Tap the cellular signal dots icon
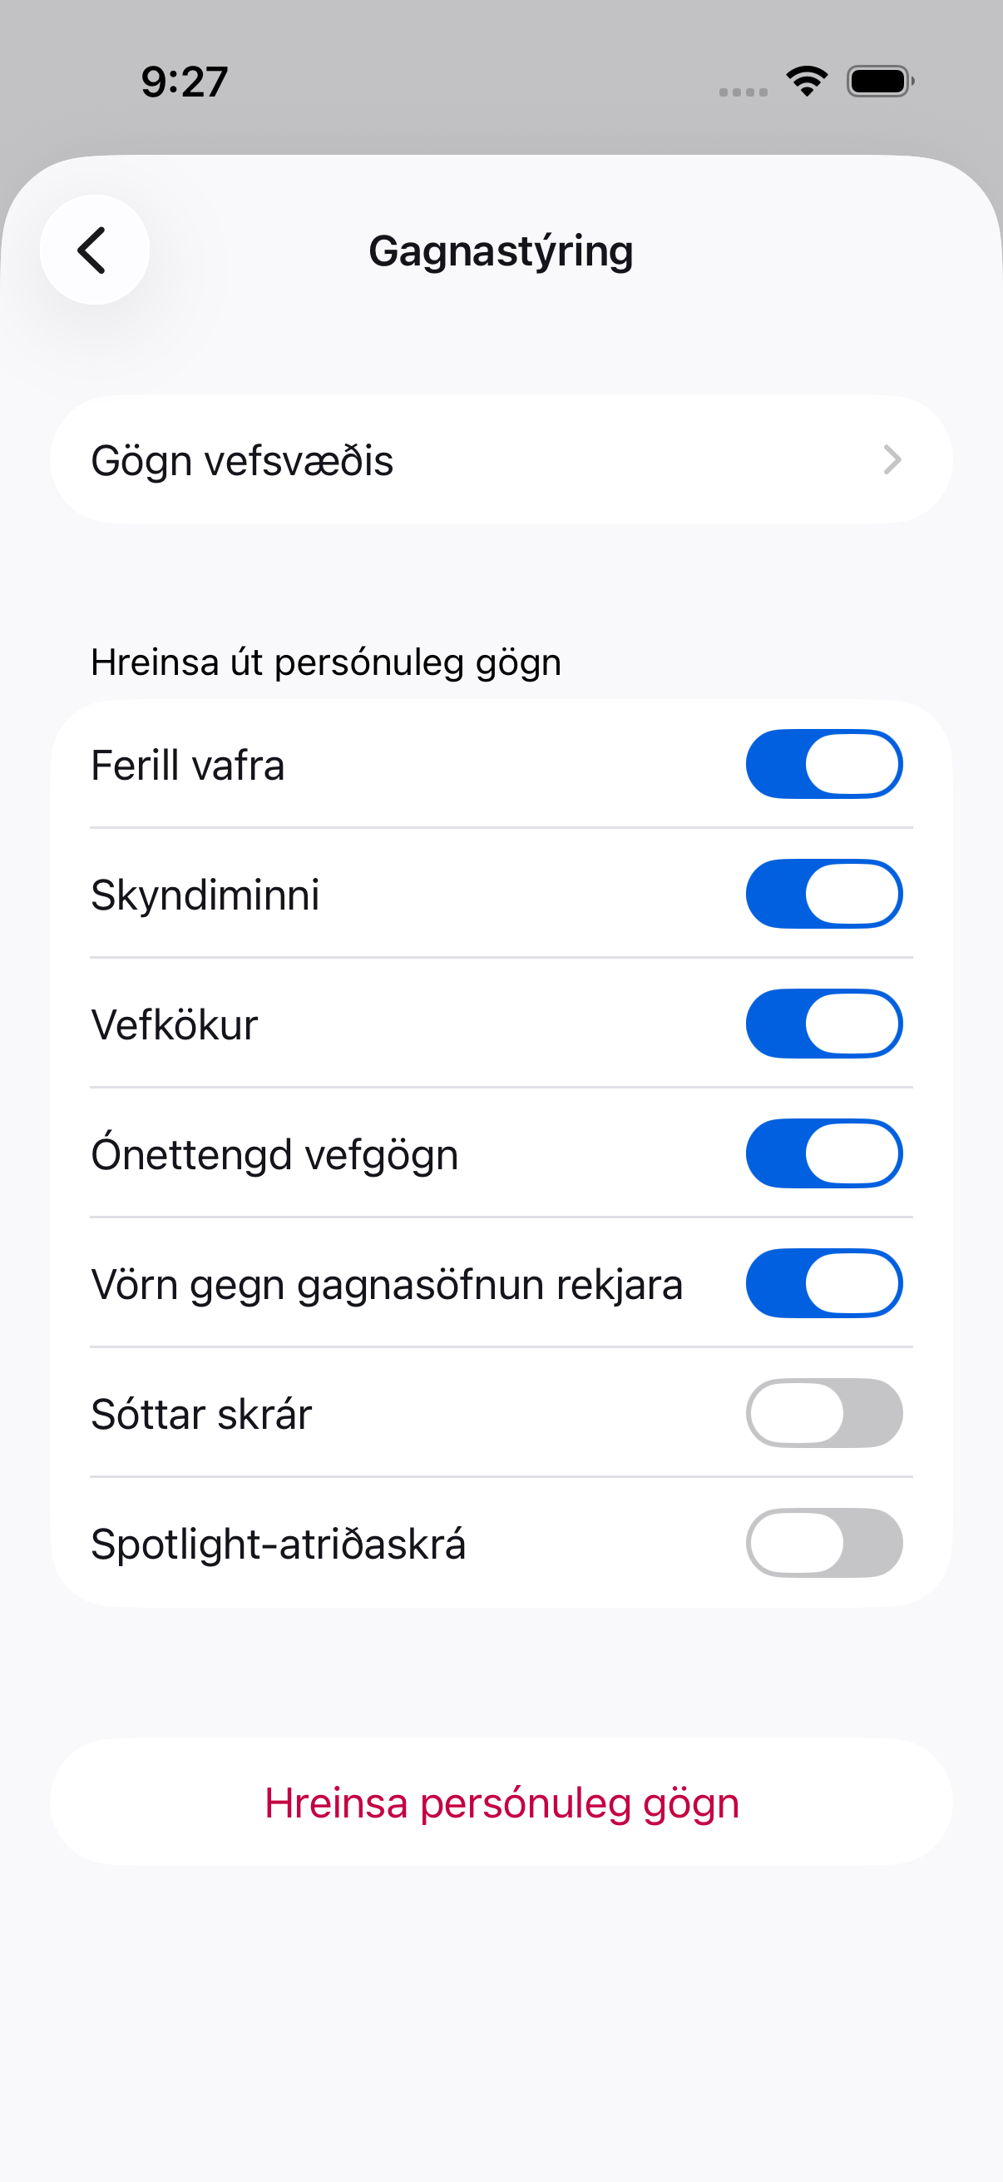The width and height of the screenshot is (1003, 2182). pos(744,92)
